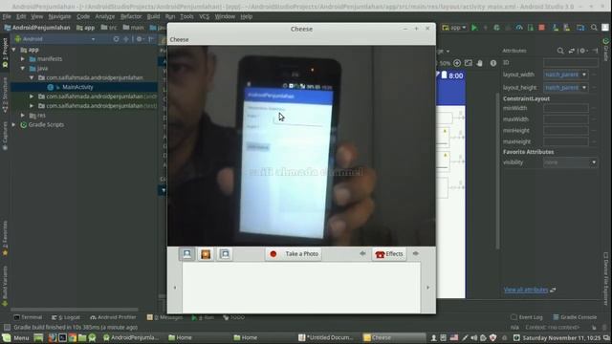Click the minWidth input field
The height and width of the screenshot is (344, 612).
click(565, 108)
